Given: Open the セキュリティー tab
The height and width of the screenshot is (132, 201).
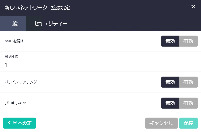Looking at the screenshot, I should coord(51,24).
